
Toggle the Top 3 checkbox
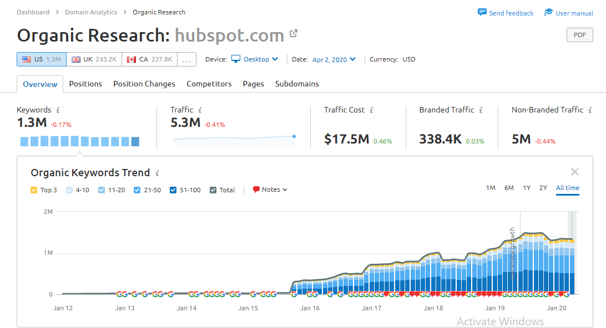[x=34, y=190]
